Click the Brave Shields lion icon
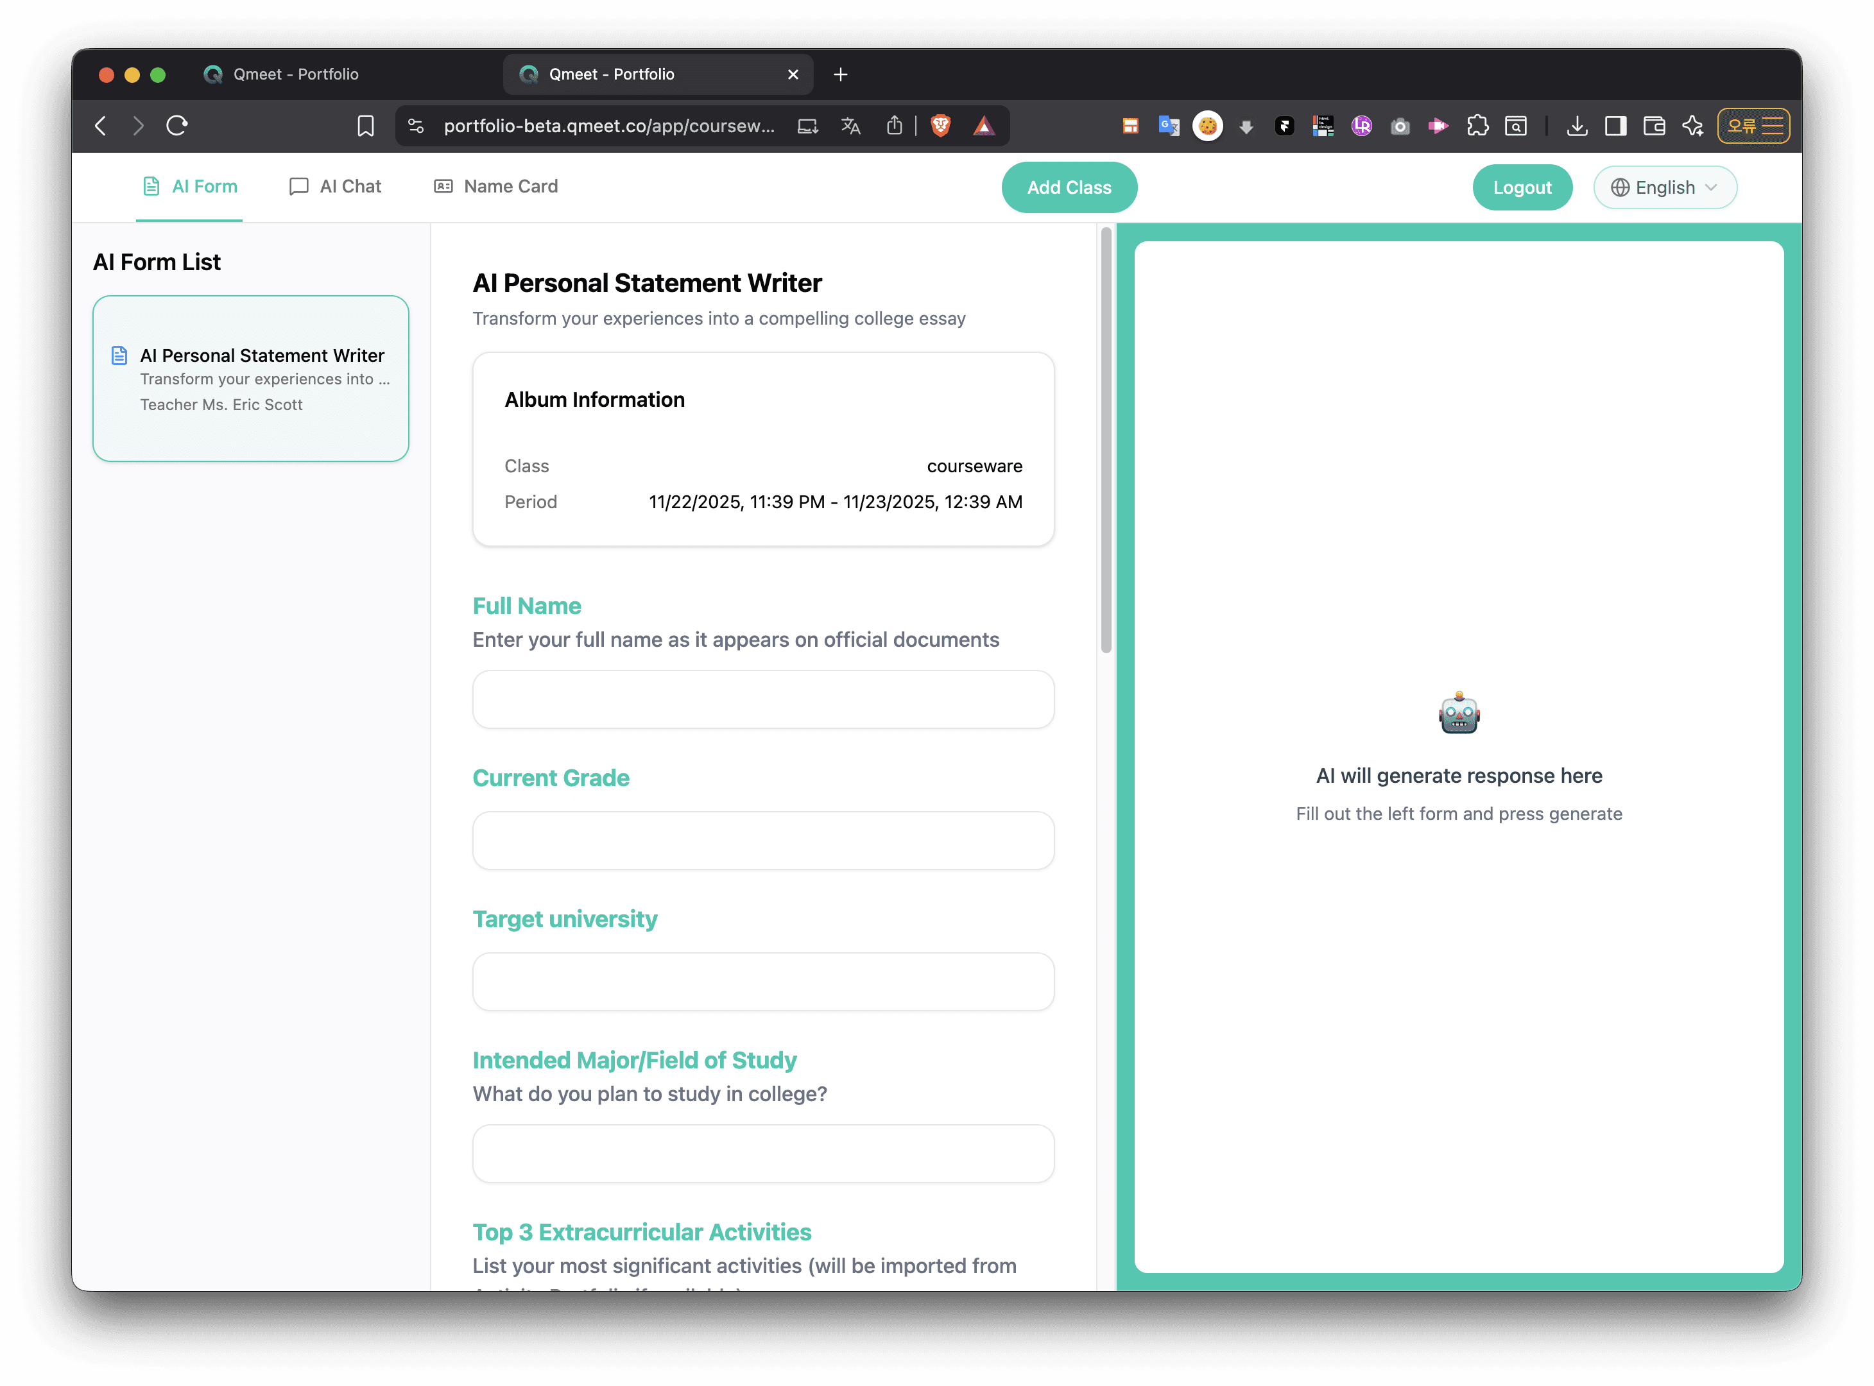 (x=941, y=126)
